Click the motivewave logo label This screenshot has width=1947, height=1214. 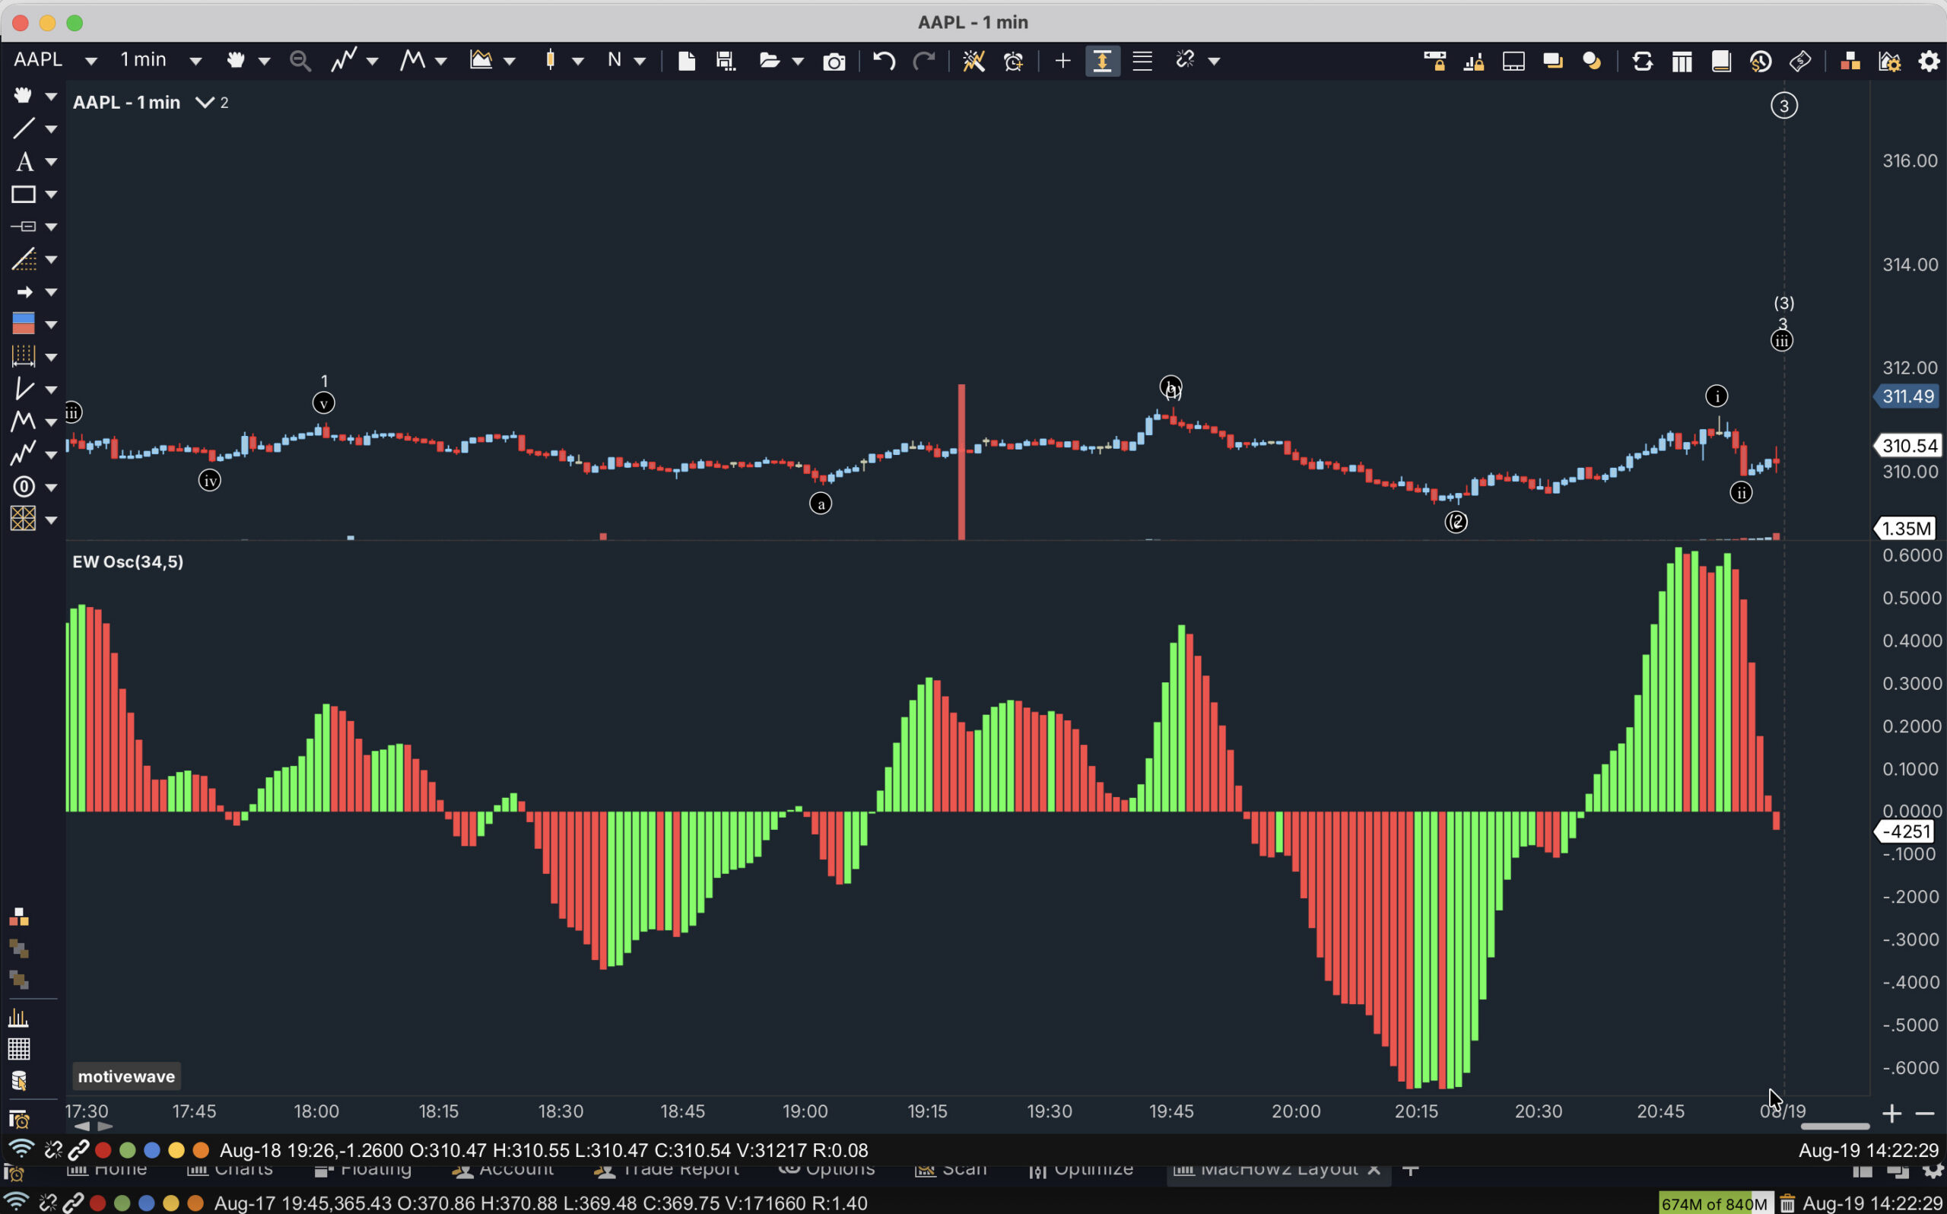[x=126, y=1077]
